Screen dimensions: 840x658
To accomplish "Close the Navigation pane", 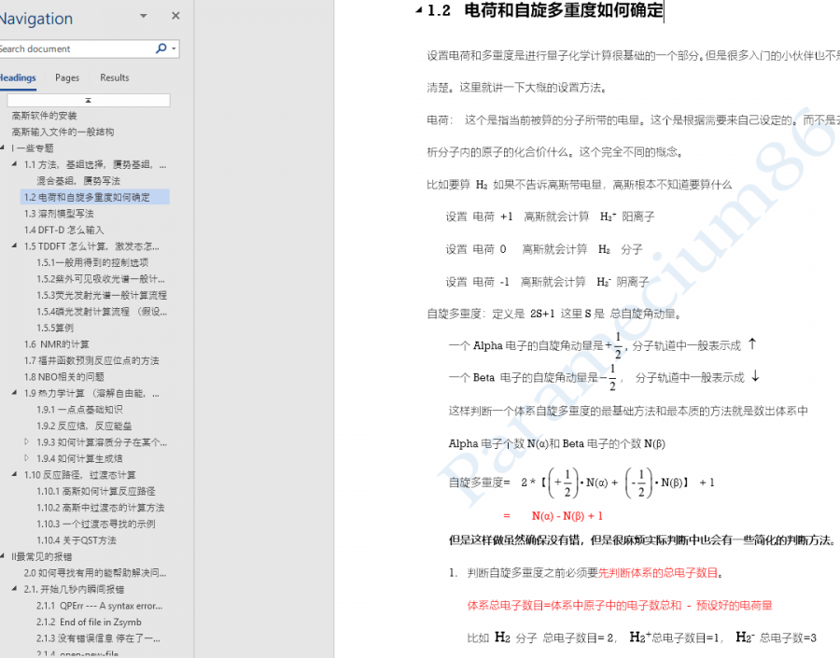I will (175, 16).
